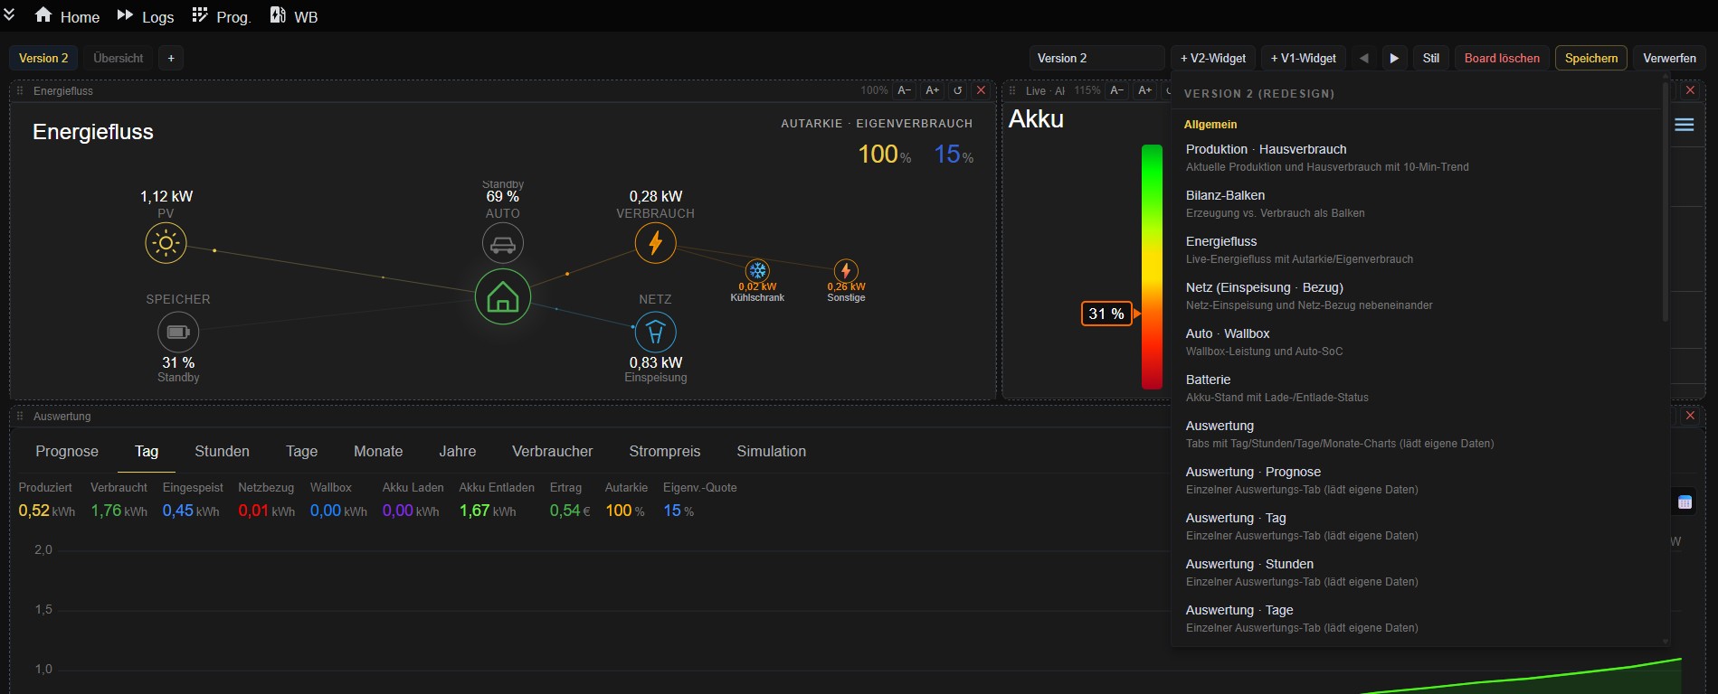Click the Sonstige consumer icon
This screenshot has width=1718, height=694.
(x=846, y=270)
